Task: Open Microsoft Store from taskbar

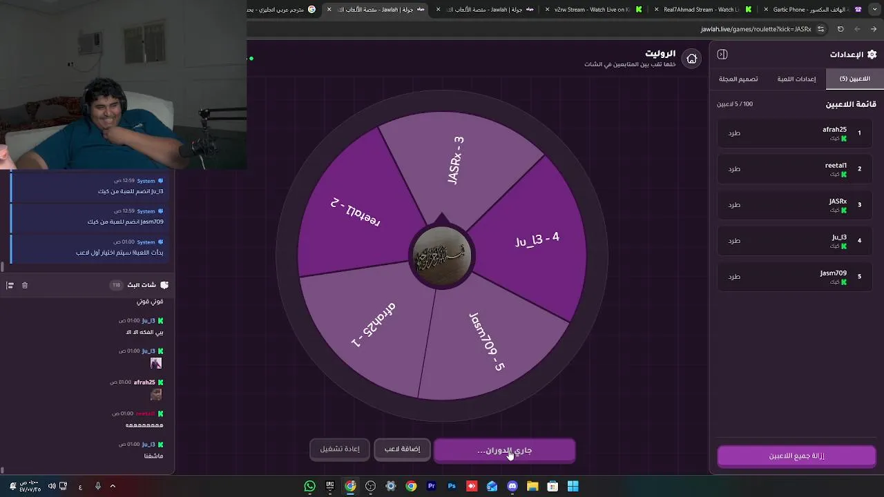Action: point(552,486)
